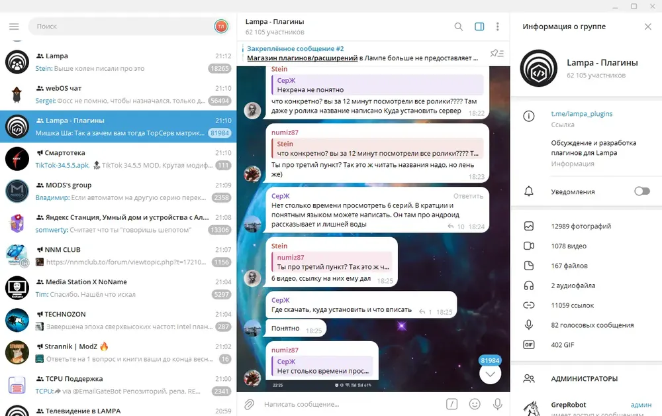Open the bot commands slash icon
This screenshot has width=662, height=416.
coord(451,404)
